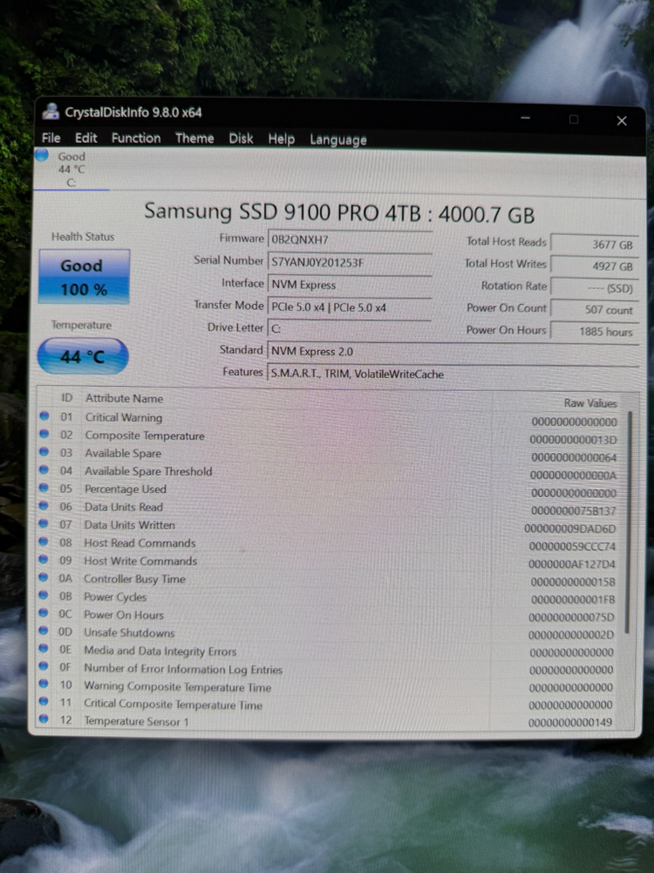This screenshot has width=654, height=873.
Task: Open the Language menu
Action: (x=338, y=140)
